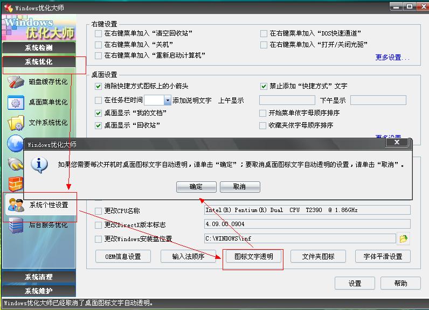
Task: Click the OEM信息设置 button
Action: 123,257
